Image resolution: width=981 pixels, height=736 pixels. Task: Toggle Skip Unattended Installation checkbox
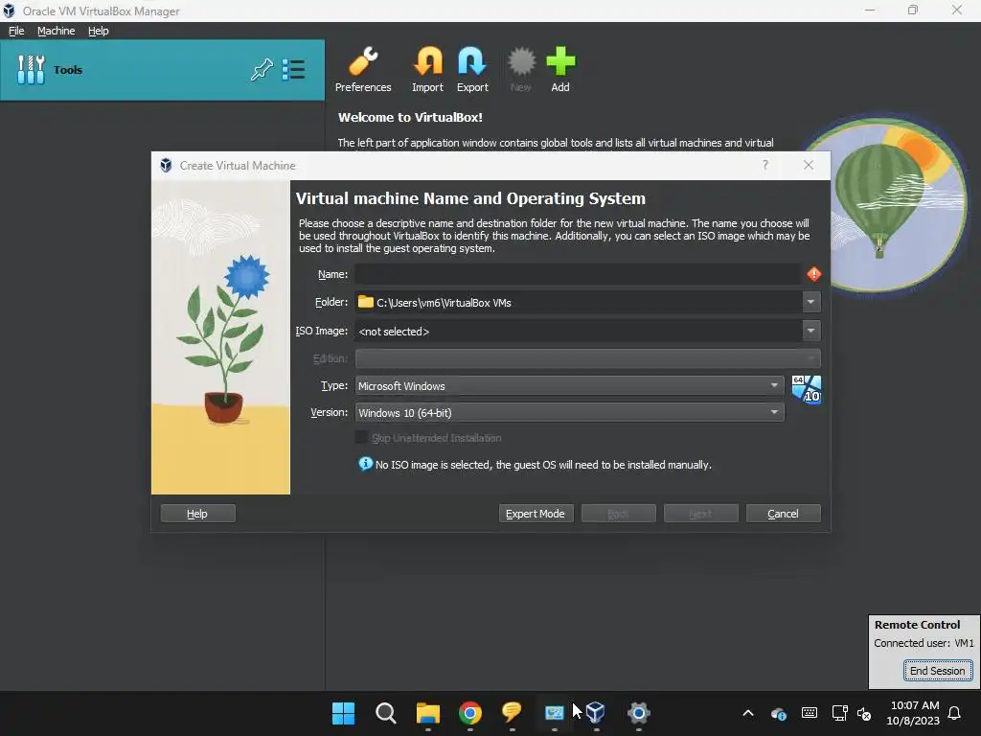[x=361, y=437]
